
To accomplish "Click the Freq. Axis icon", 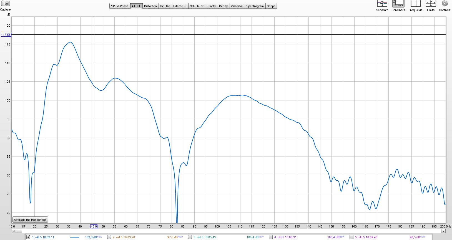I will pos(415,4).
